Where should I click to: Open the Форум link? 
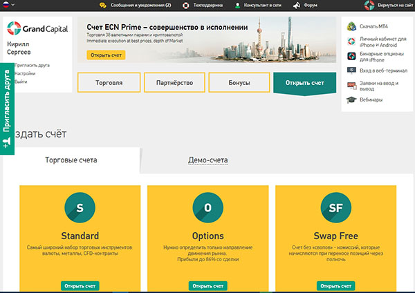[x=311, y=5]
